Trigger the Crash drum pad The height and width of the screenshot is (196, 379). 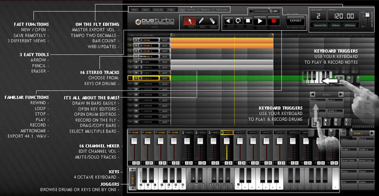click(366, 185)
